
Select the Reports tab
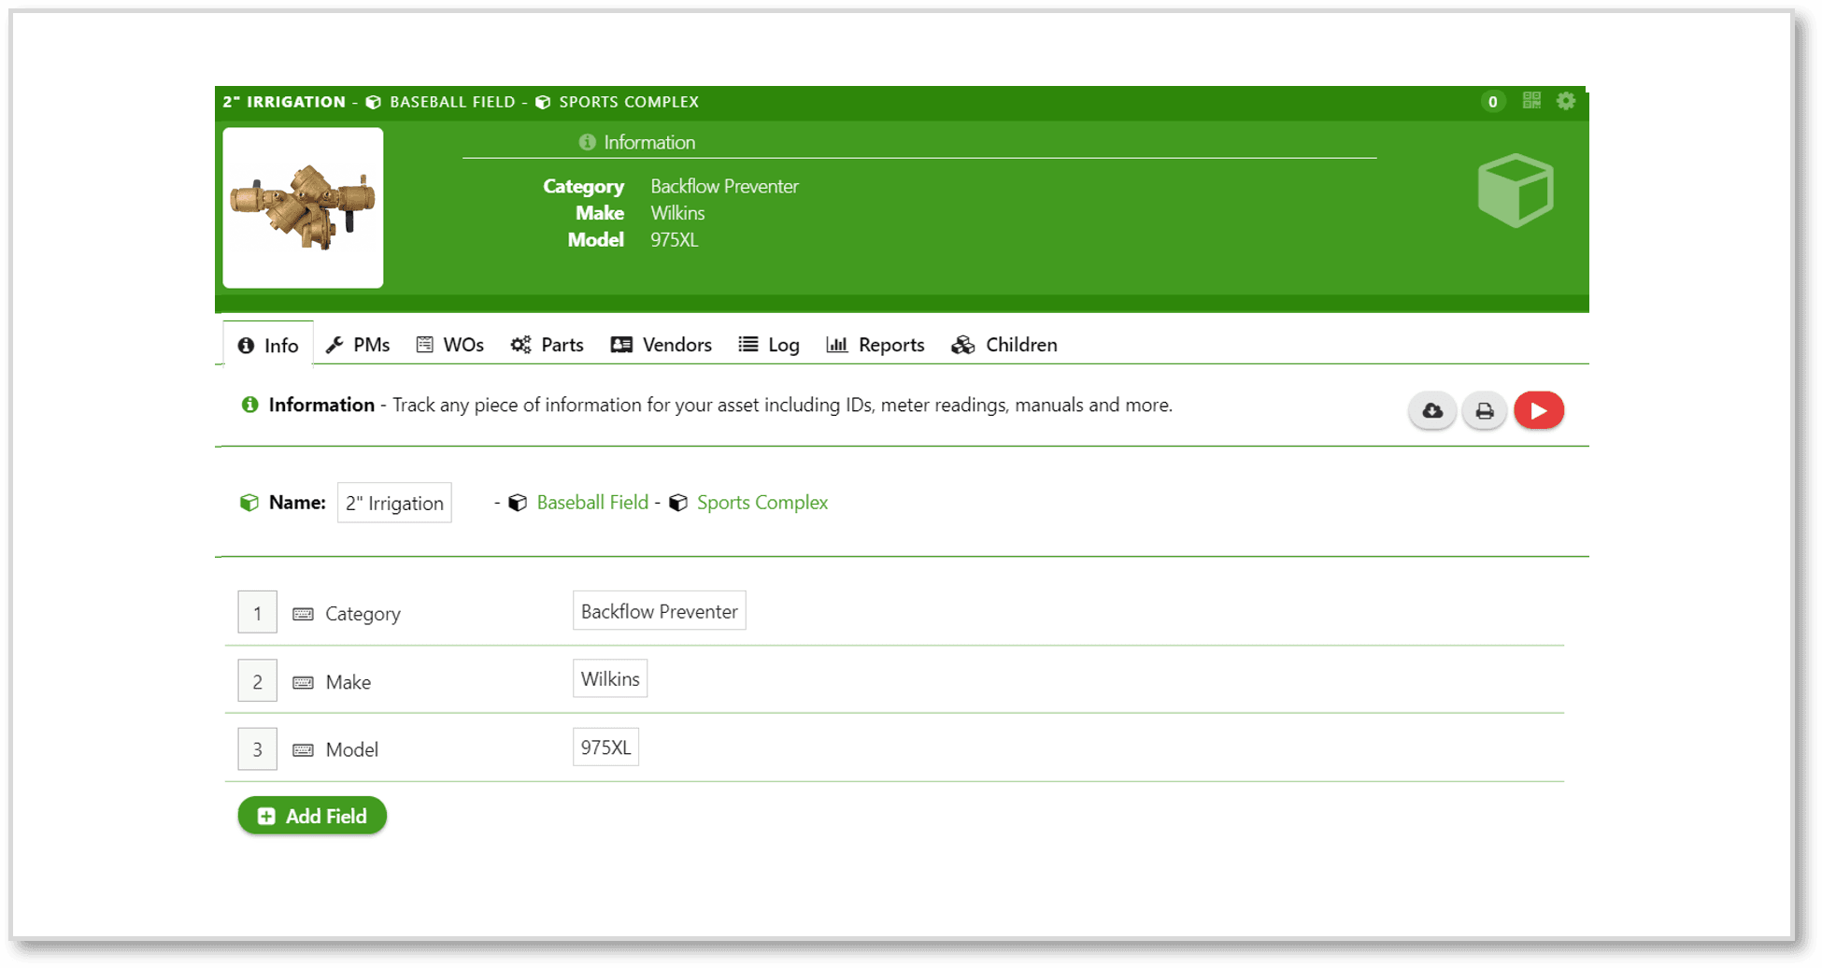(x=875, y=345)
